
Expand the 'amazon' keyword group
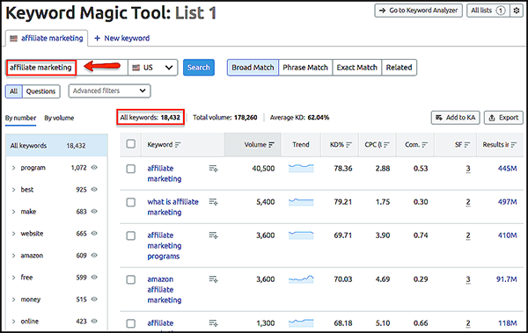14,256
